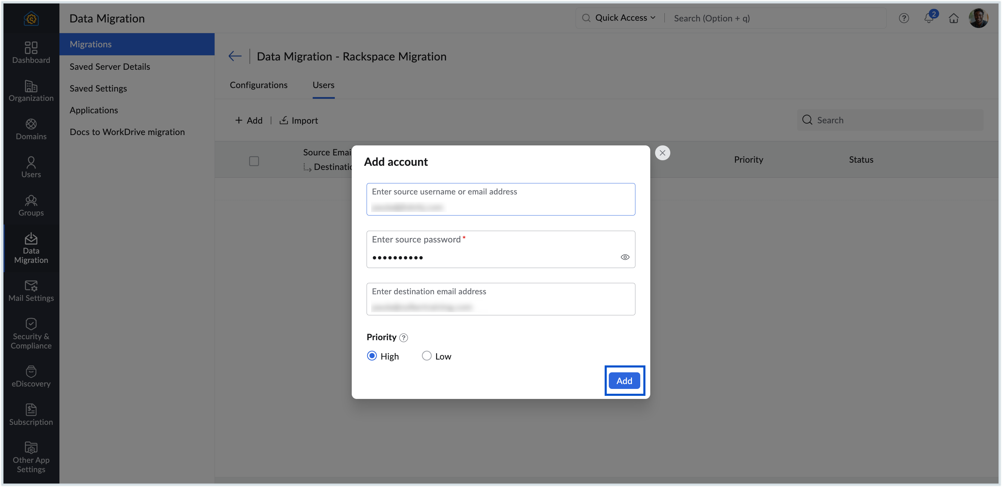Click the Priority help question icon
The image size is (1002, 487).
point(403,338)
